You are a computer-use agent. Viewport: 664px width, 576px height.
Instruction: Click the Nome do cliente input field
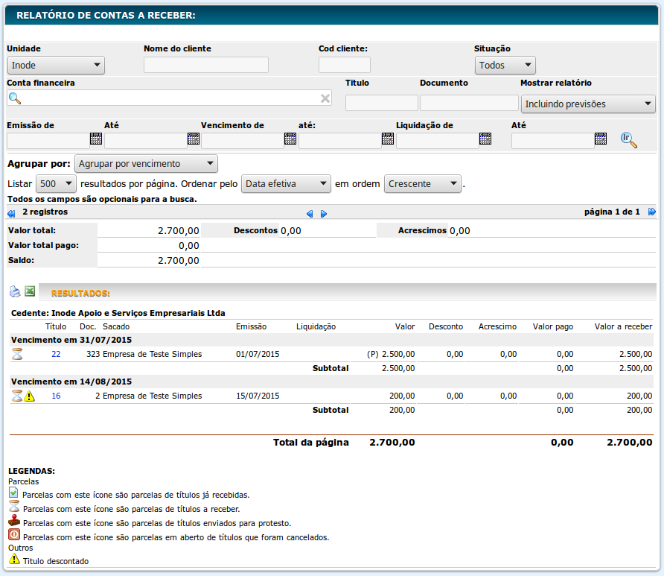tap(205, 66)
